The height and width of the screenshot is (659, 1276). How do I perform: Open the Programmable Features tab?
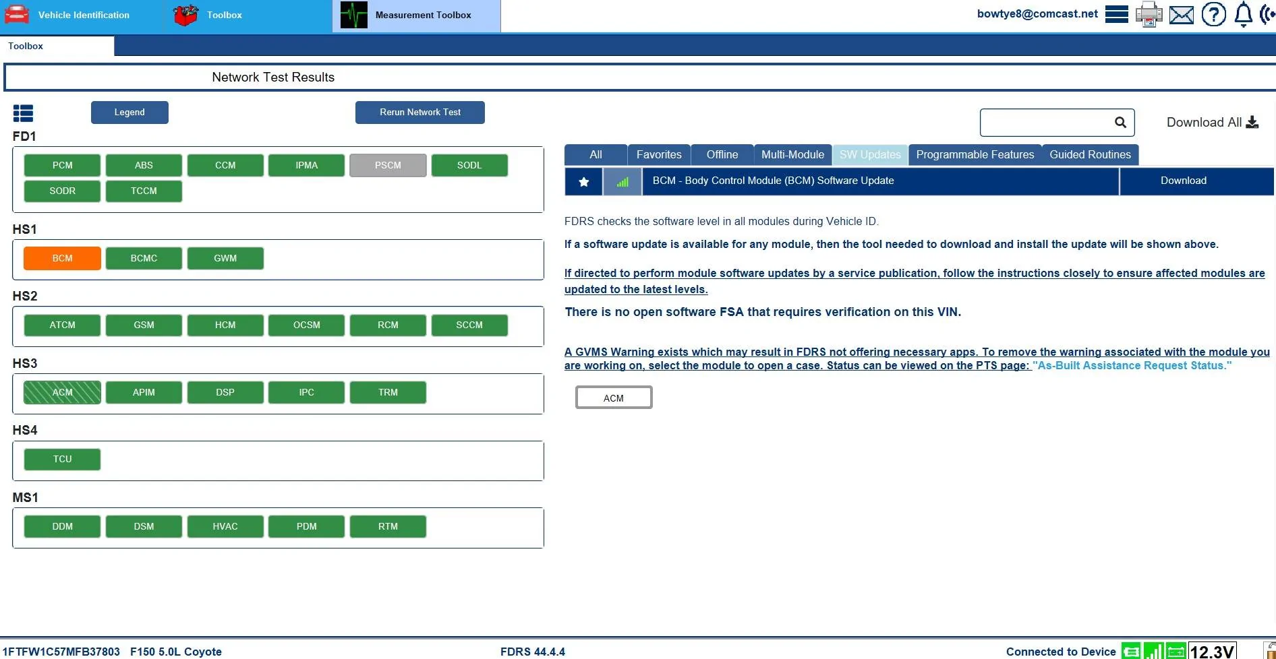coord(975,154)
